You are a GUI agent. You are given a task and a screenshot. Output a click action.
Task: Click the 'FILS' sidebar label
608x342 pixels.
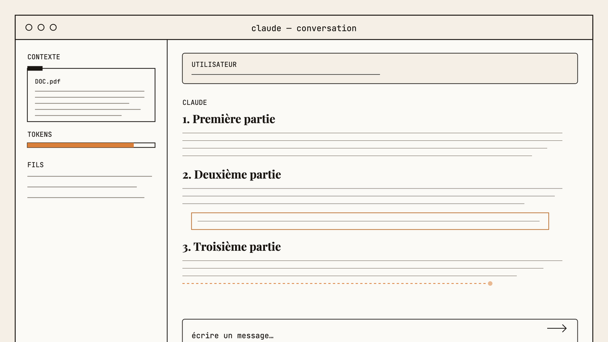pyautogui.click(x=35, y=165)
